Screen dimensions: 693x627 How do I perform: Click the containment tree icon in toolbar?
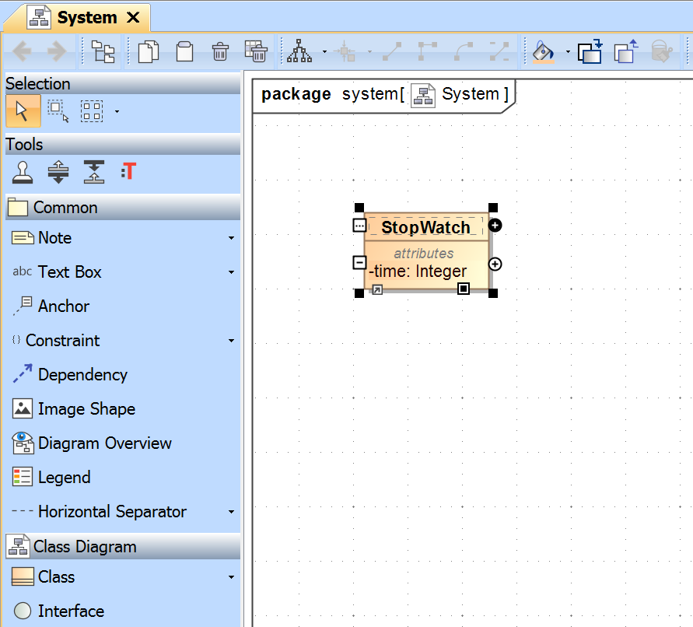(103, 52)
